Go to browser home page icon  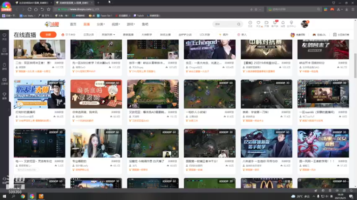click(x=36, y=9)
